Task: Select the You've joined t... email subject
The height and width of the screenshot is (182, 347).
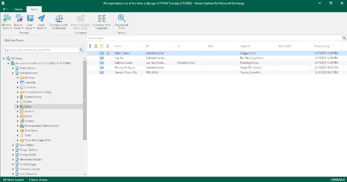Action: [x=251, y=72]
